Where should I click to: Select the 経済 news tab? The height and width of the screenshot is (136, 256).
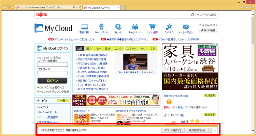point(108,49)
